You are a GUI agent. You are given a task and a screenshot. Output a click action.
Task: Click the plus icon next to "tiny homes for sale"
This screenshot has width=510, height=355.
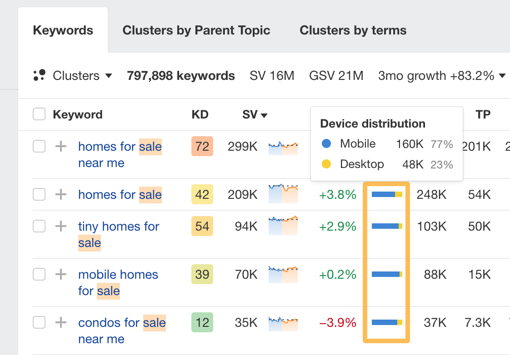point(60,226)
